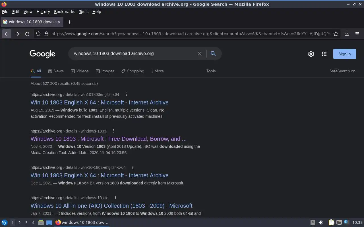Screen dimensions: 364x227
Task: Open the Firefox hamburger application menu
Action: pyautogui.click(x=357, y=34)
